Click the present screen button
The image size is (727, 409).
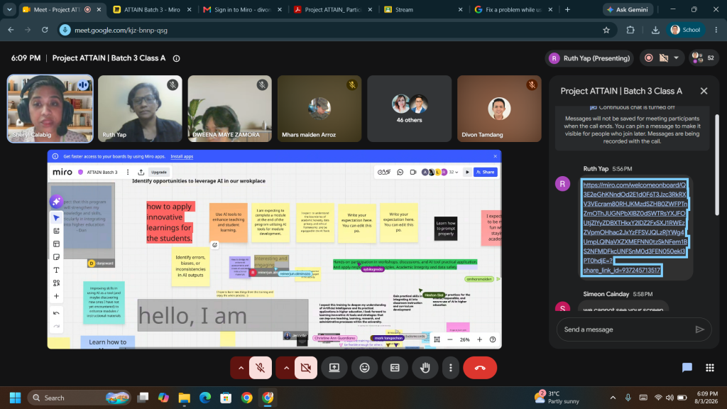tap(334, 368)
